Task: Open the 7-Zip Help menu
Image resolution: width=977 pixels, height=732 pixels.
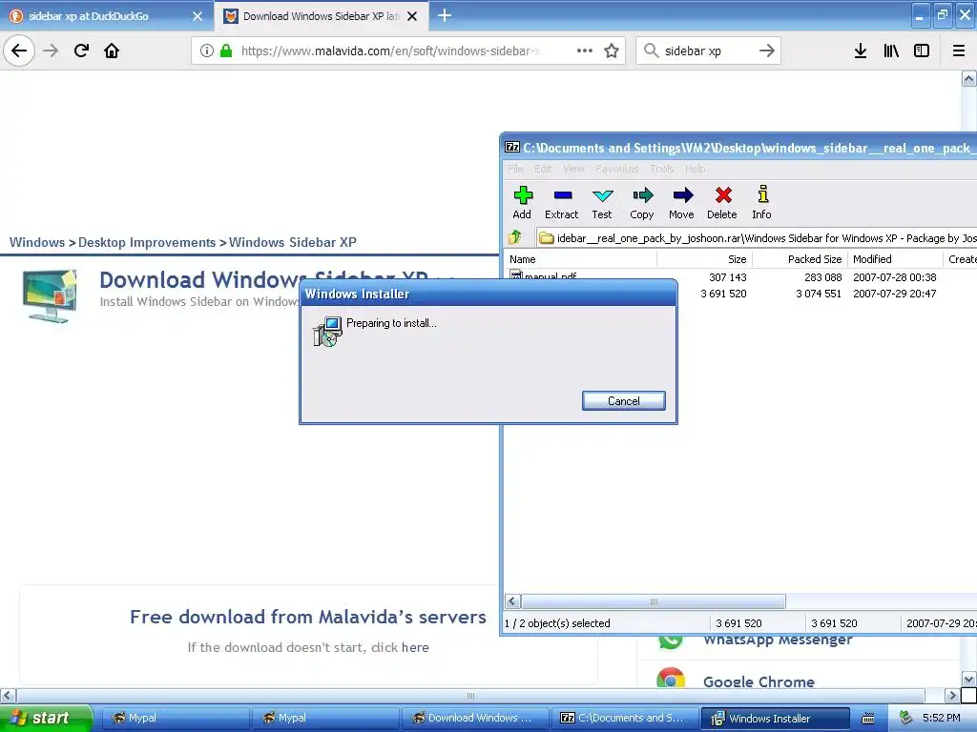Action: coord(695,169)
